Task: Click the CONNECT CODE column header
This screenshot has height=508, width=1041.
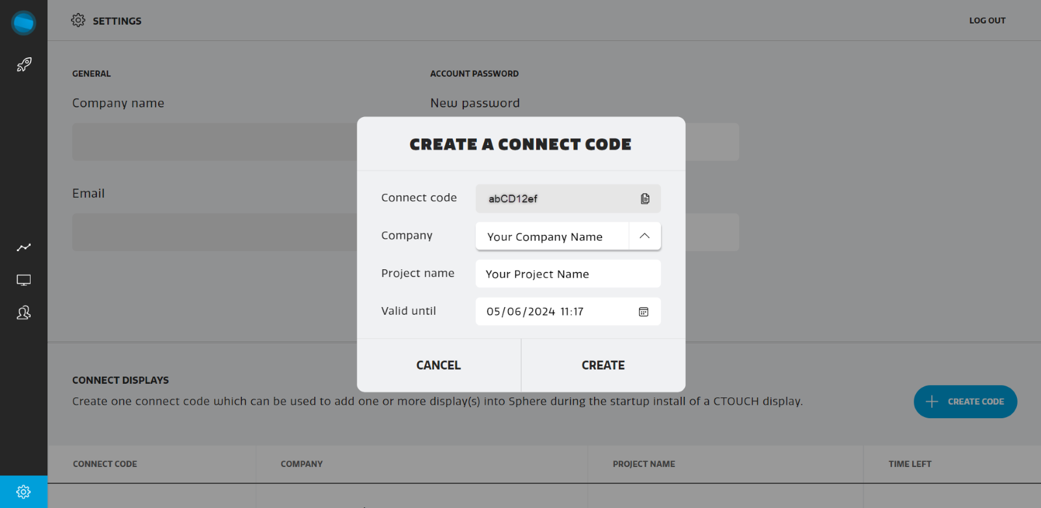Action: (x=105, y=464)
